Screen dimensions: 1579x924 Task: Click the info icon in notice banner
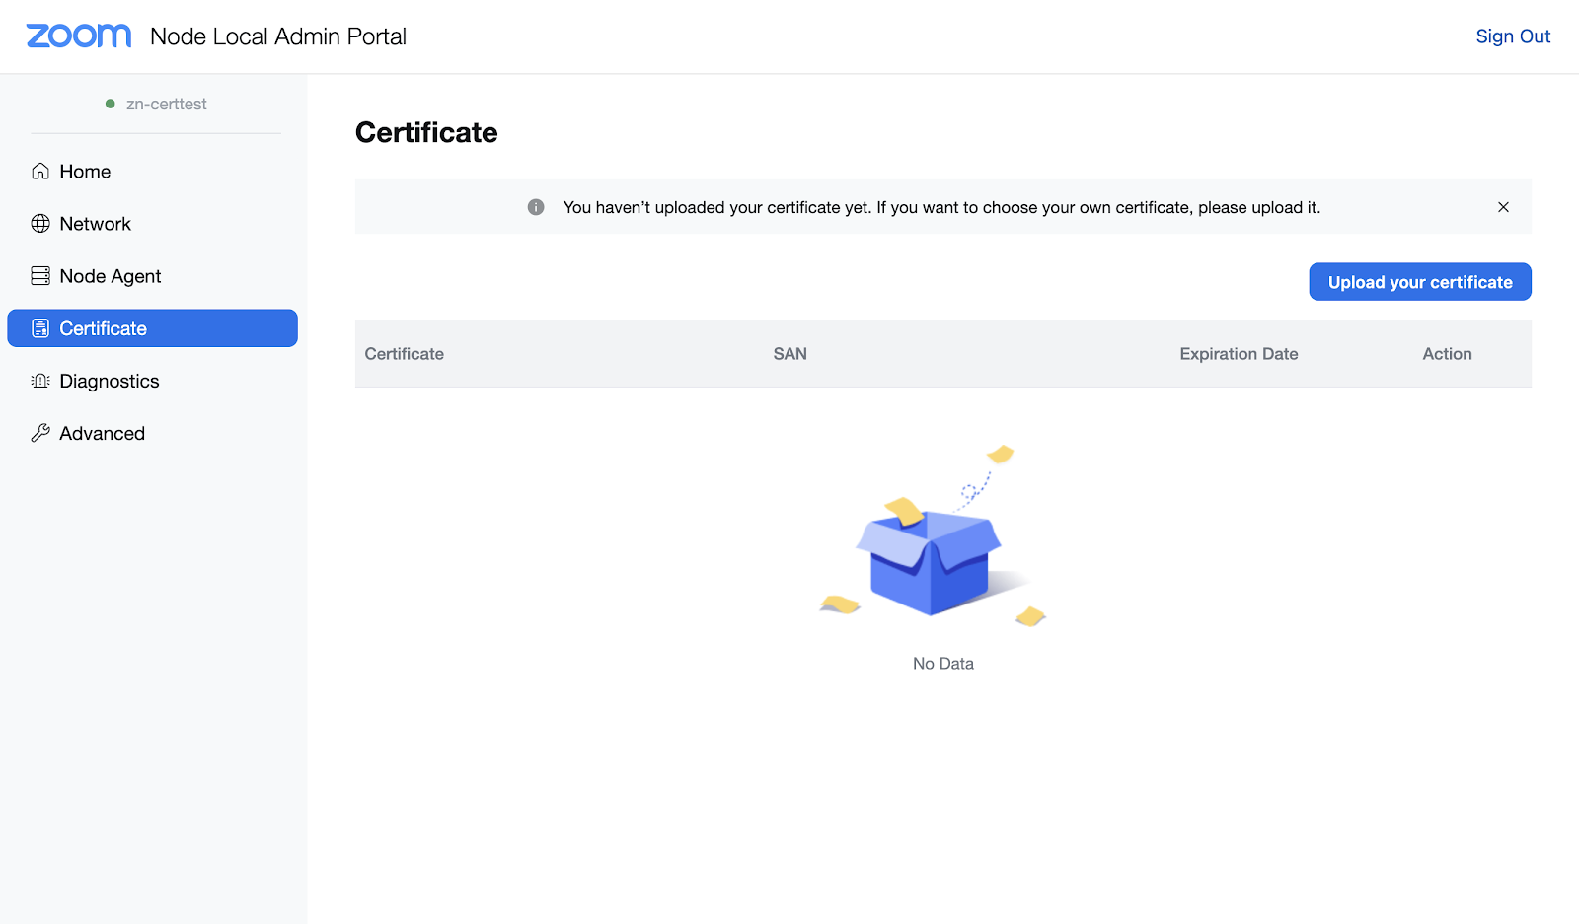click(536, 207)
